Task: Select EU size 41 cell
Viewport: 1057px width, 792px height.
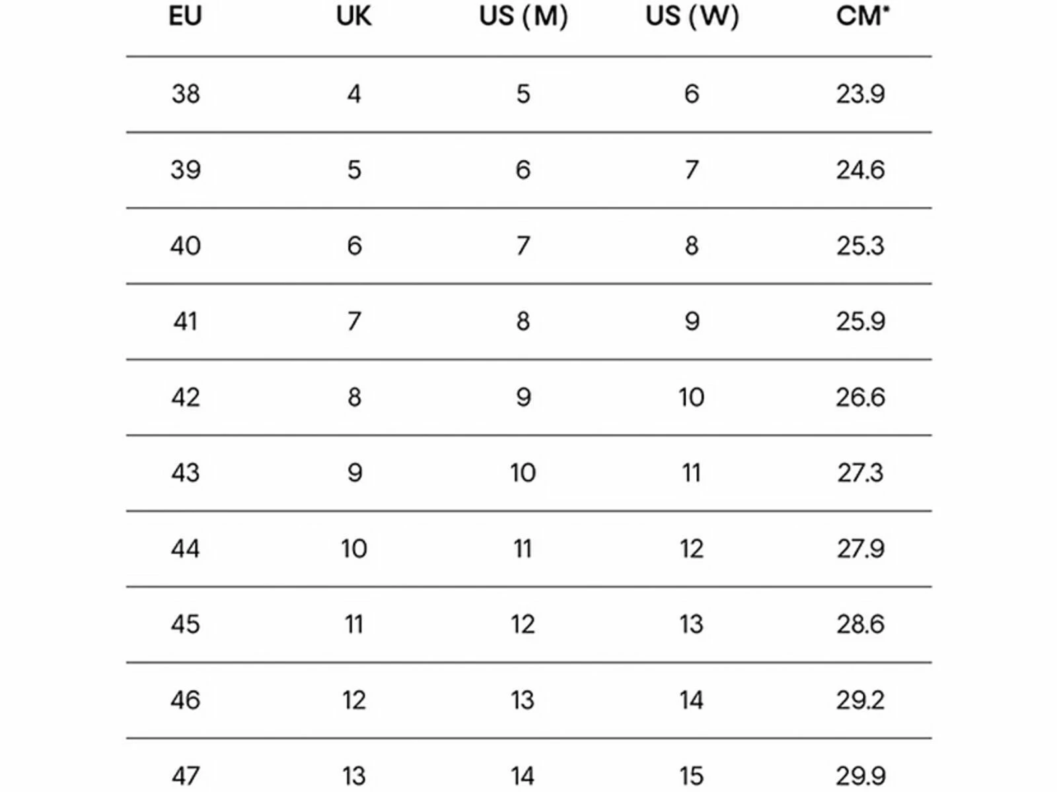Action: coord(186,321)
